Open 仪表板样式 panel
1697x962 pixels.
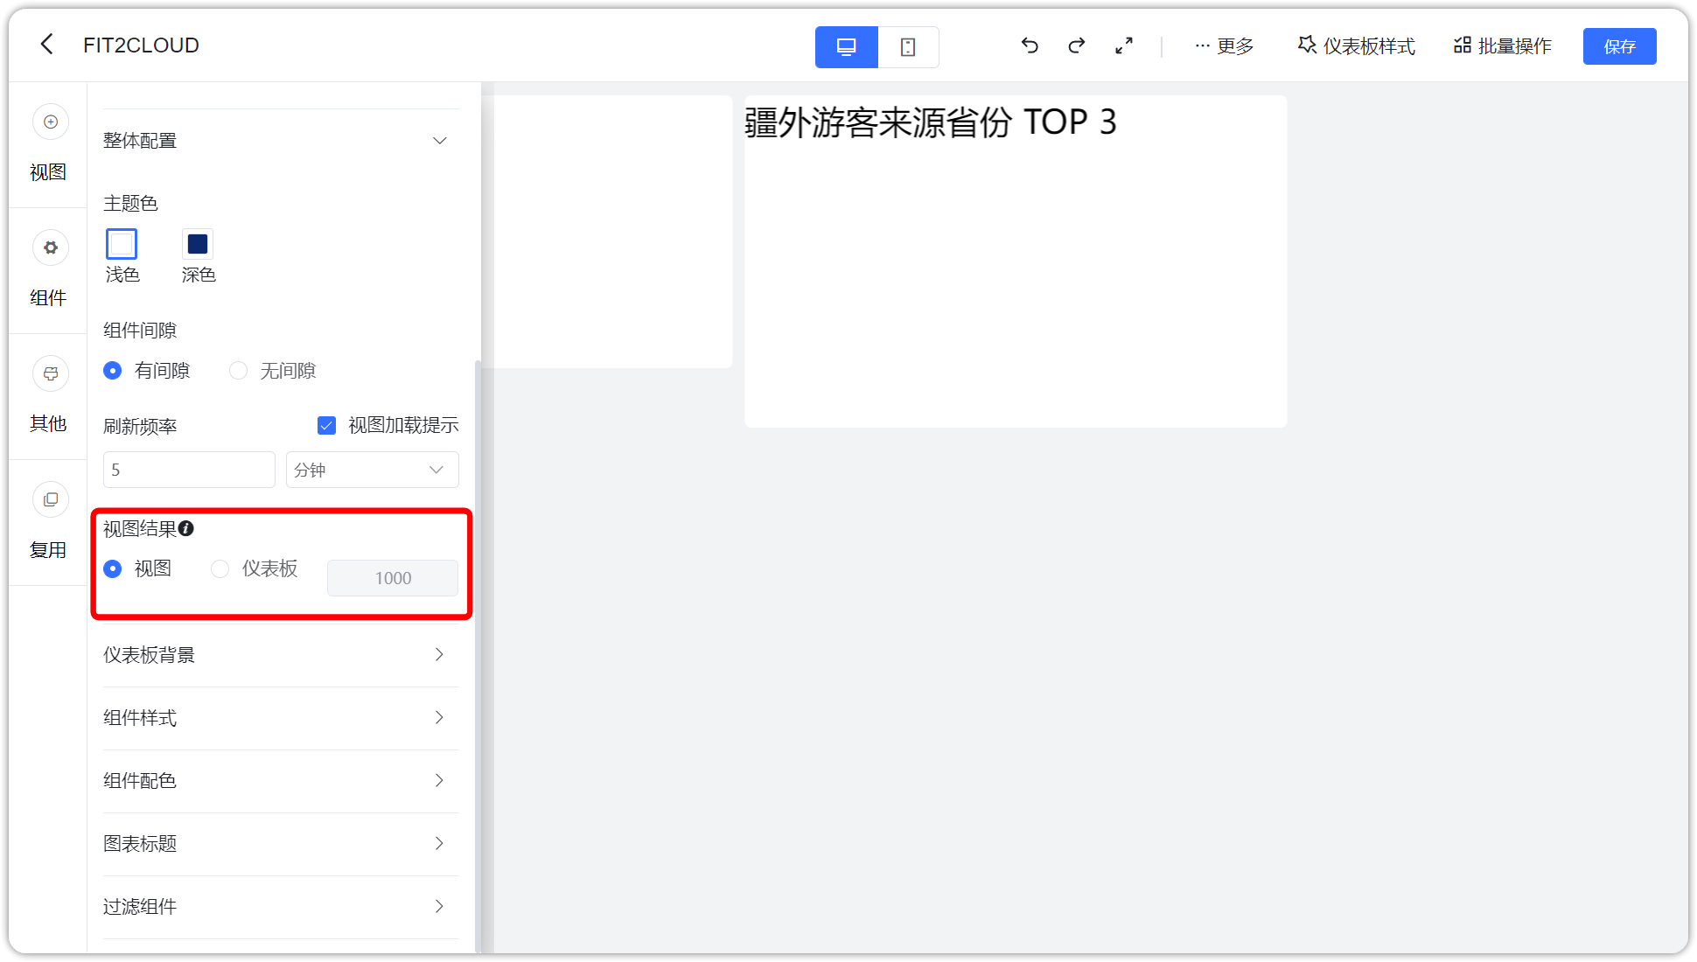click(x=1357, y=45)
